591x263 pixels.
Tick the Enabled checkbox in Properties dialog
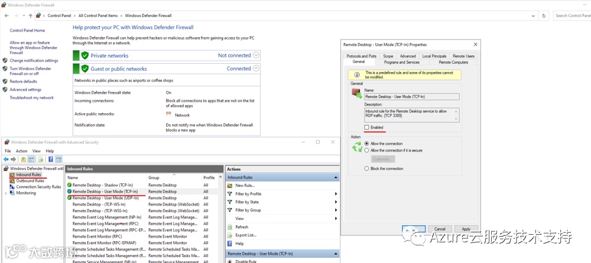point(367,127)
